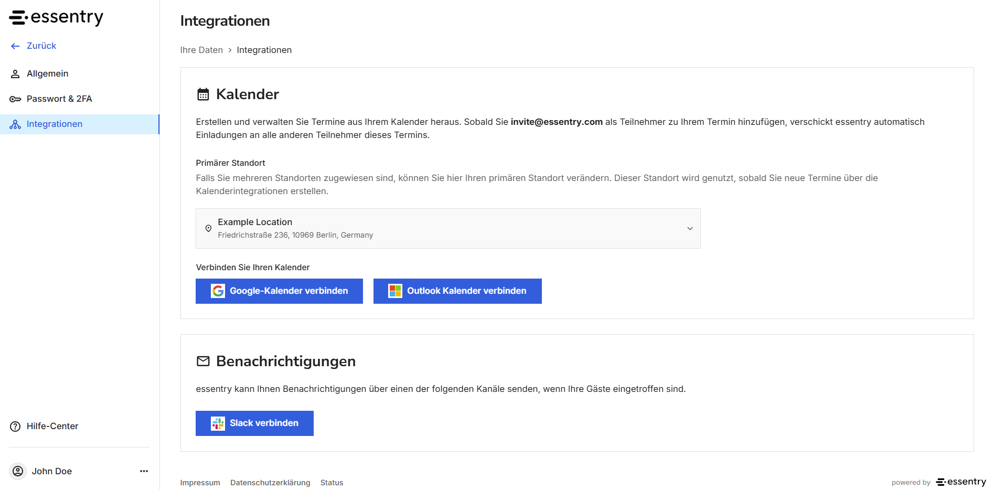Expand the primary location dropdown chevron

tap(690, 229)
